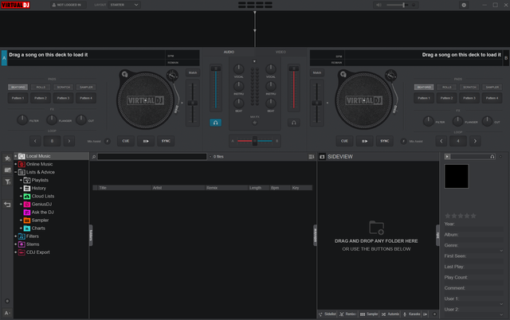This screenshot has height=320, width=510.
Task: Click the round options dot beside Sideview buttons
Action: click(x=434, y=314)
